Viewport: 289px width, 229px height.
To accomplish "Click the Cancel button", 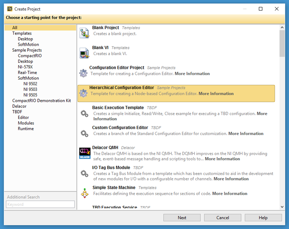I will tap(223, 217).
